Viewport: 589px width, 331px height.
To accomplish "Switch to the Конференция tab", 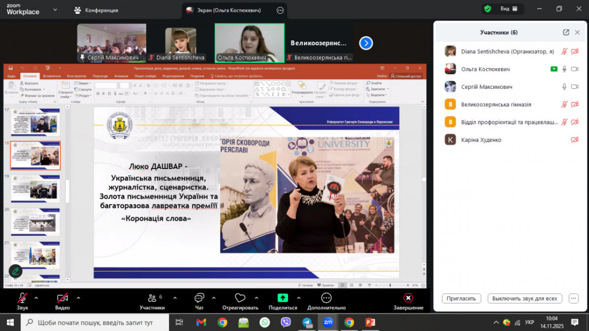I will (96, 10).
